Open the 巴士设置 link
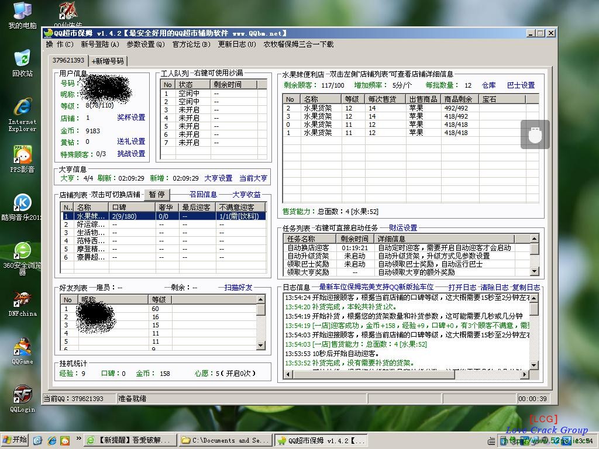 521,85
